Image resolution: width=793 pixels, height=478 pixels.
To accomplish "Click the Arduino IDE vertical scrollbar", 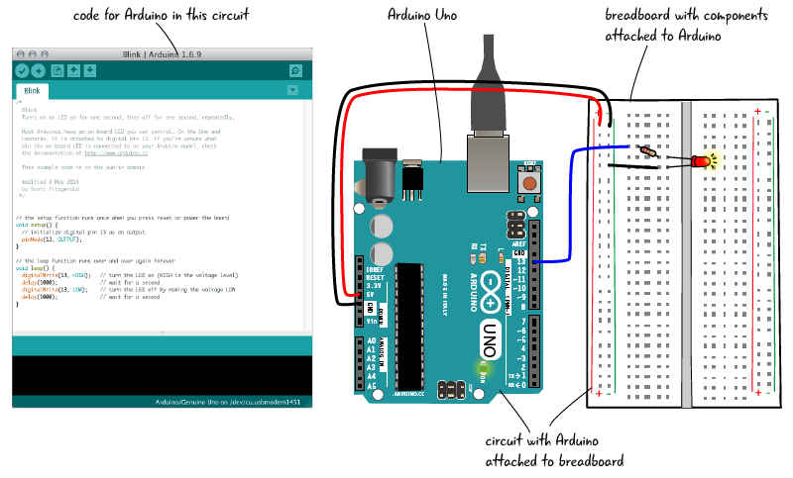I will pos(308,216).
